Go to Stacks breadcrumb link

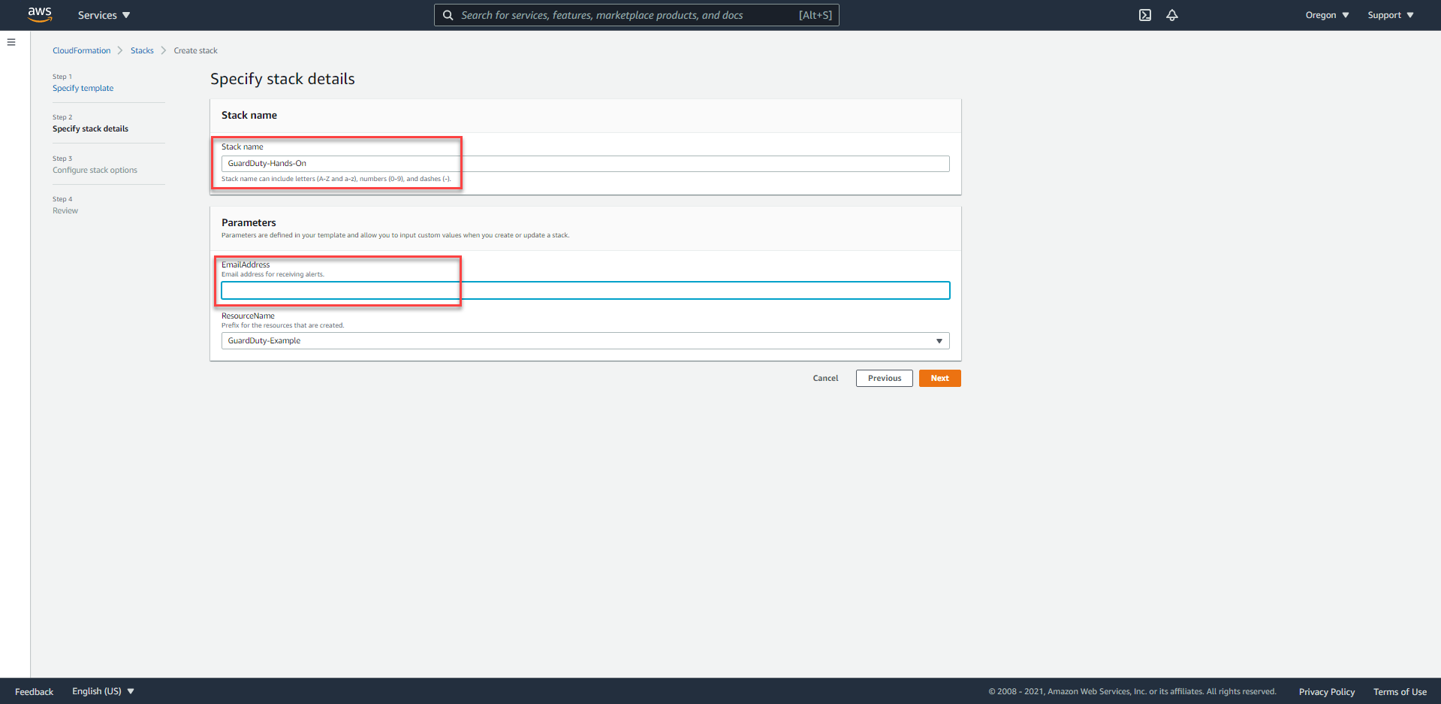click(142, 50)
